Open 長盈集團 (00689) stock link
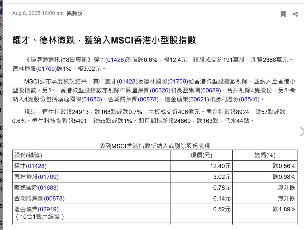 click(x=210, y=91)
